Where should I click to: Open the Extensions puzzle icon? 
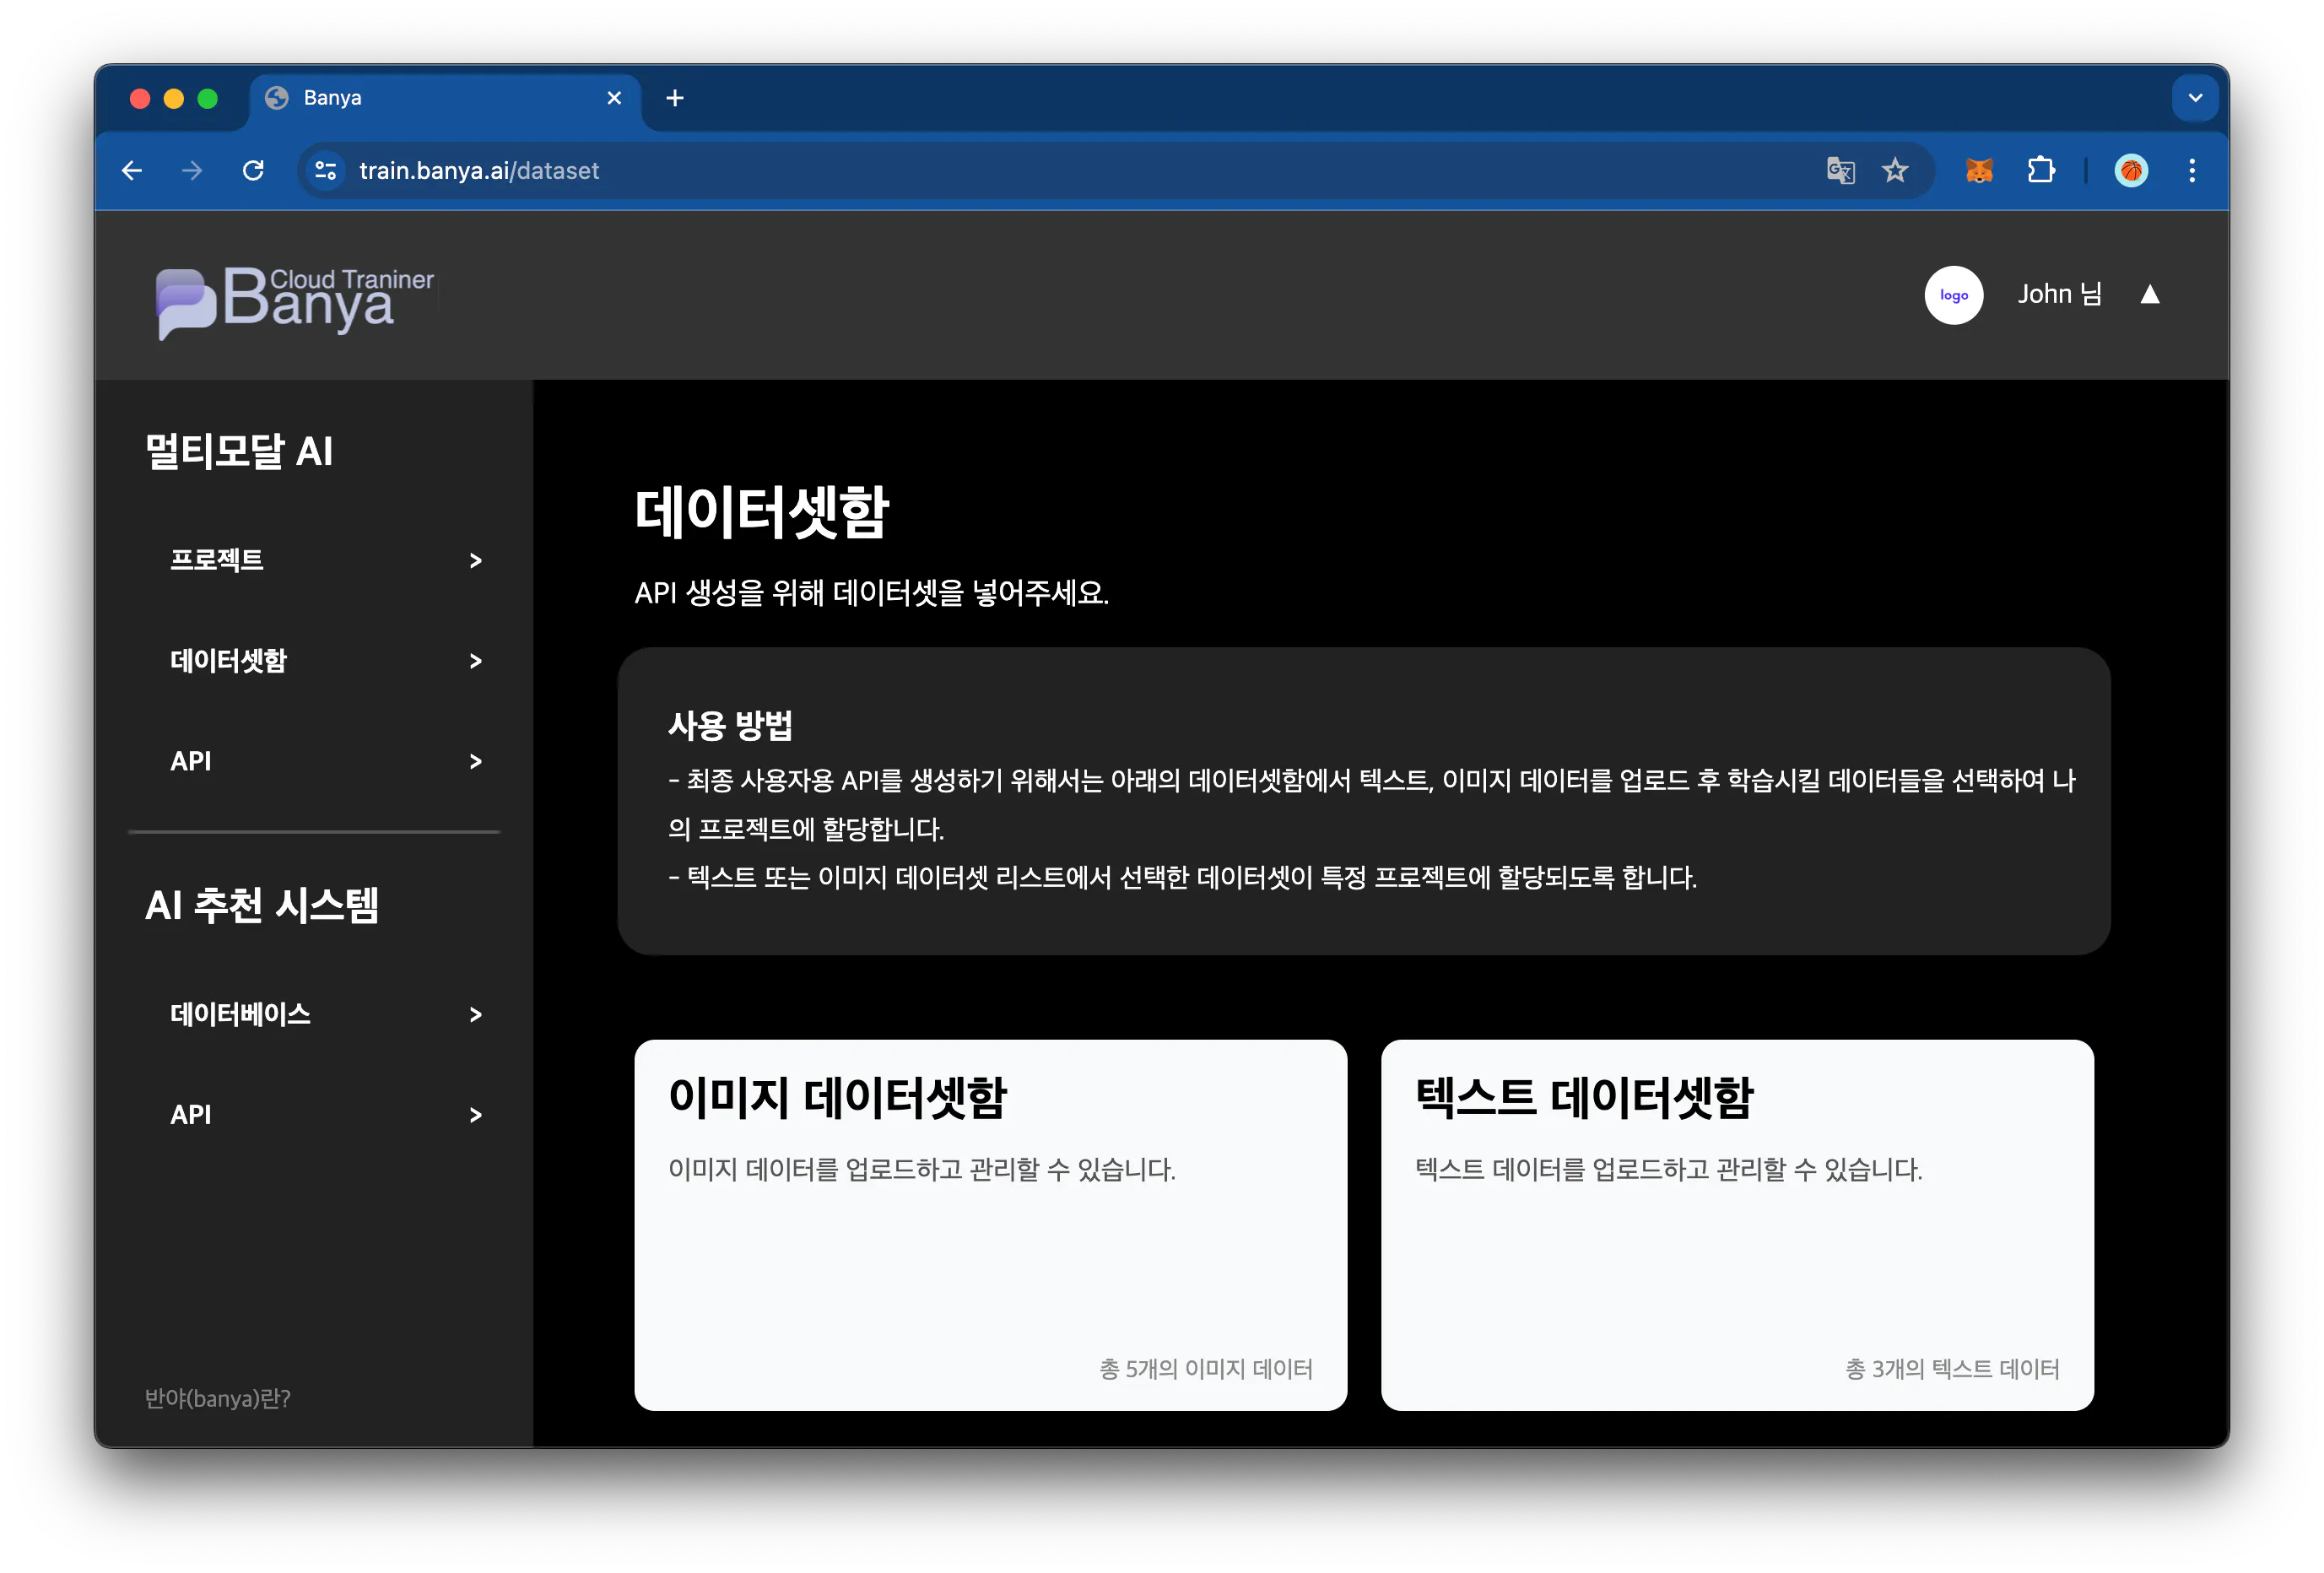(x=2041, y=171)
